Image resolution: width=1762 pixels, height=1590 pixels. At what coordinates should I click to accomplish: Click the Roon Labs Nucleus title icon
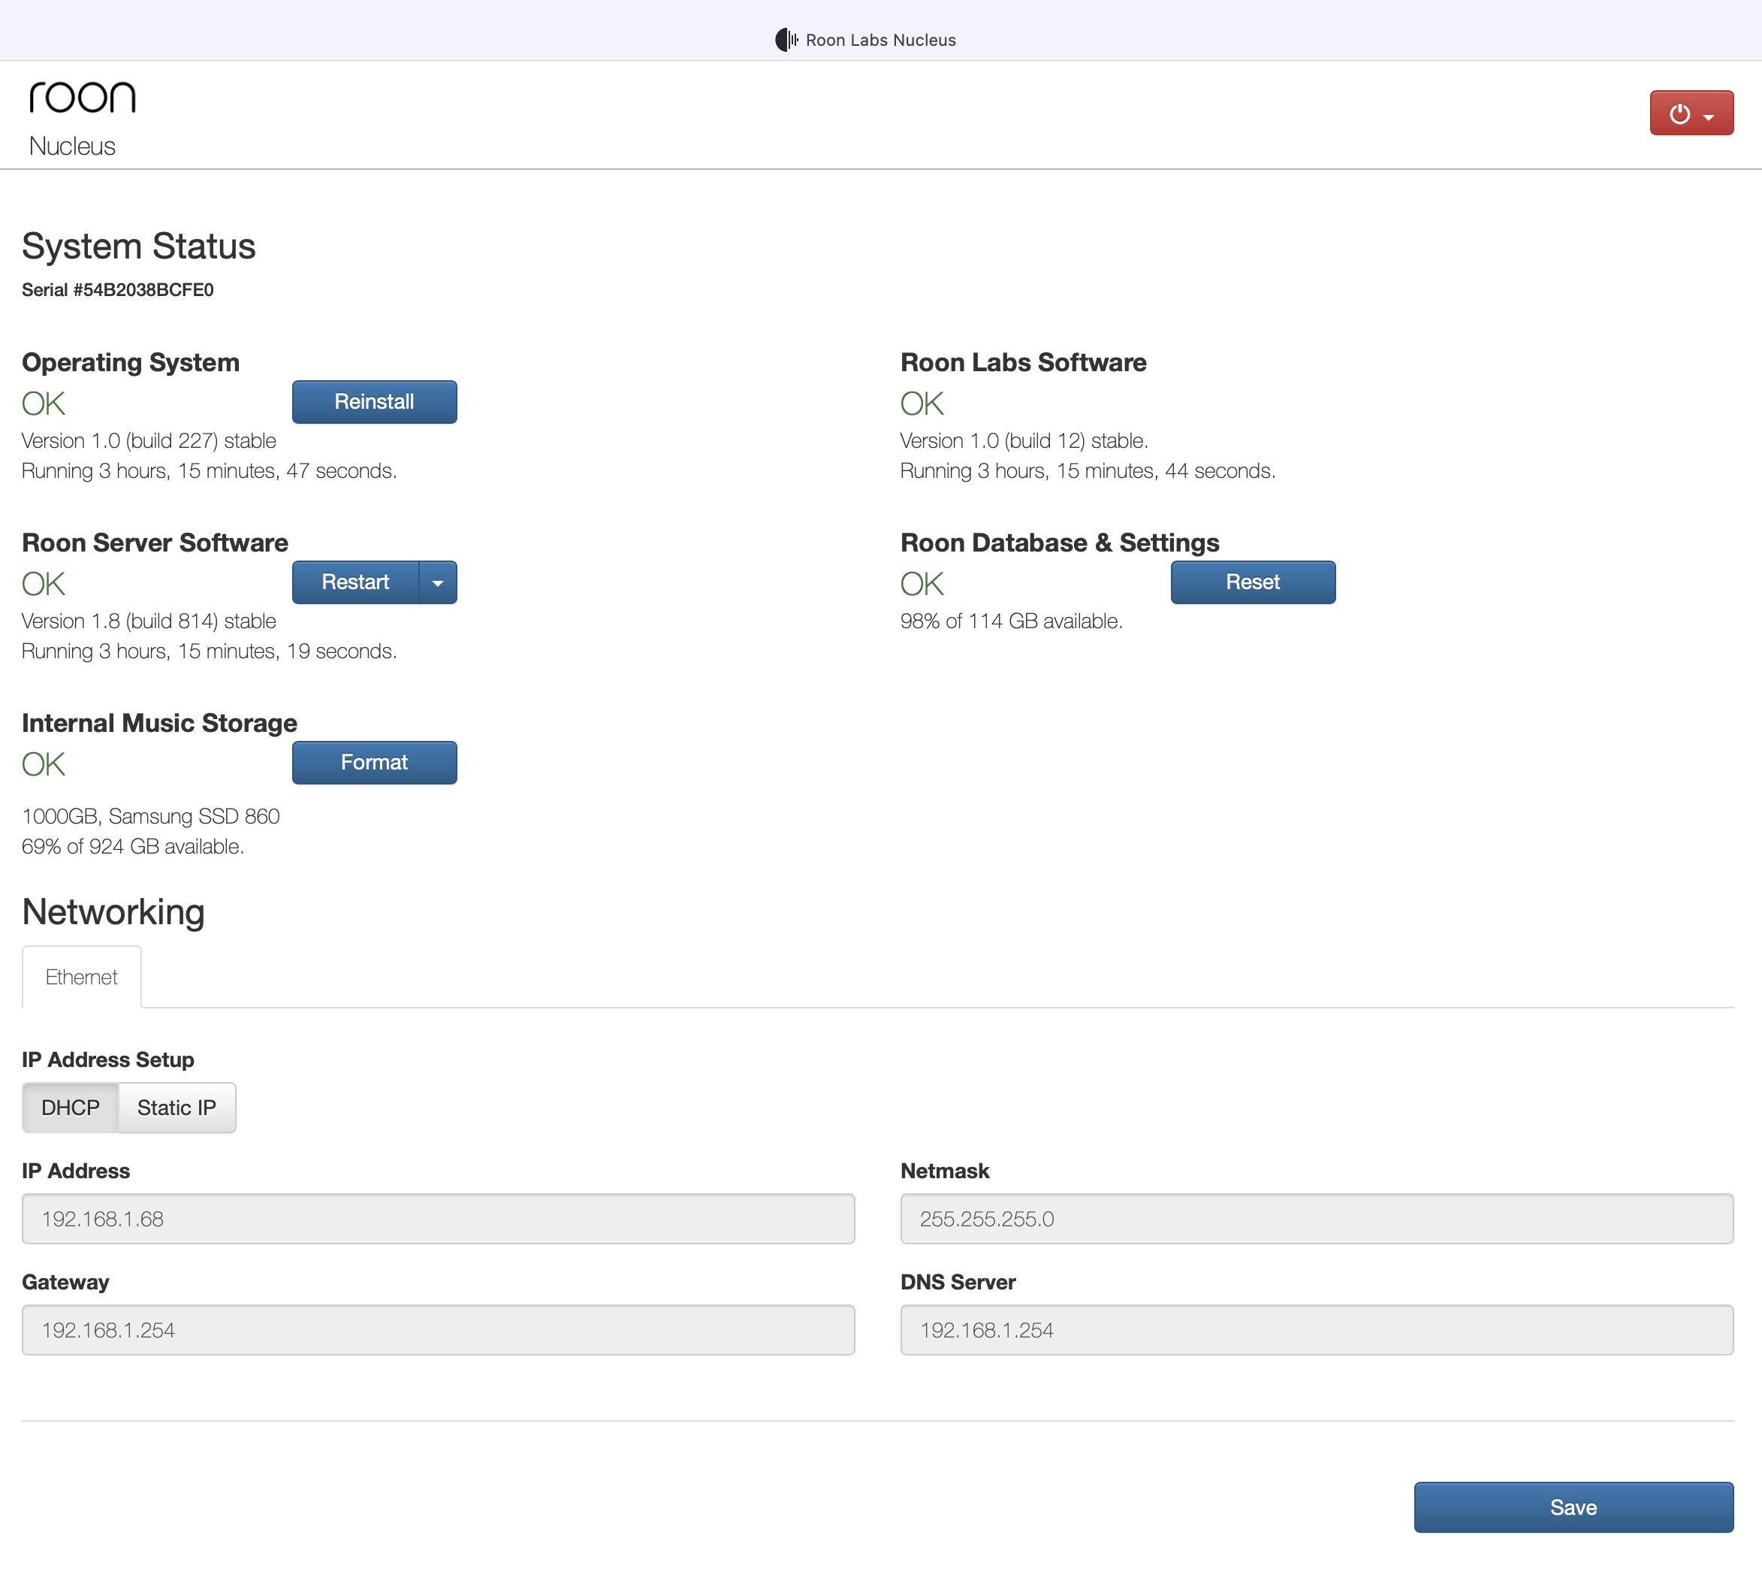coord(786,40)
